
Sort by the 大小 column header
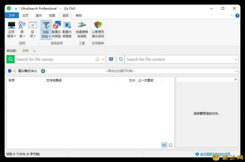click(x=126, y=80)
